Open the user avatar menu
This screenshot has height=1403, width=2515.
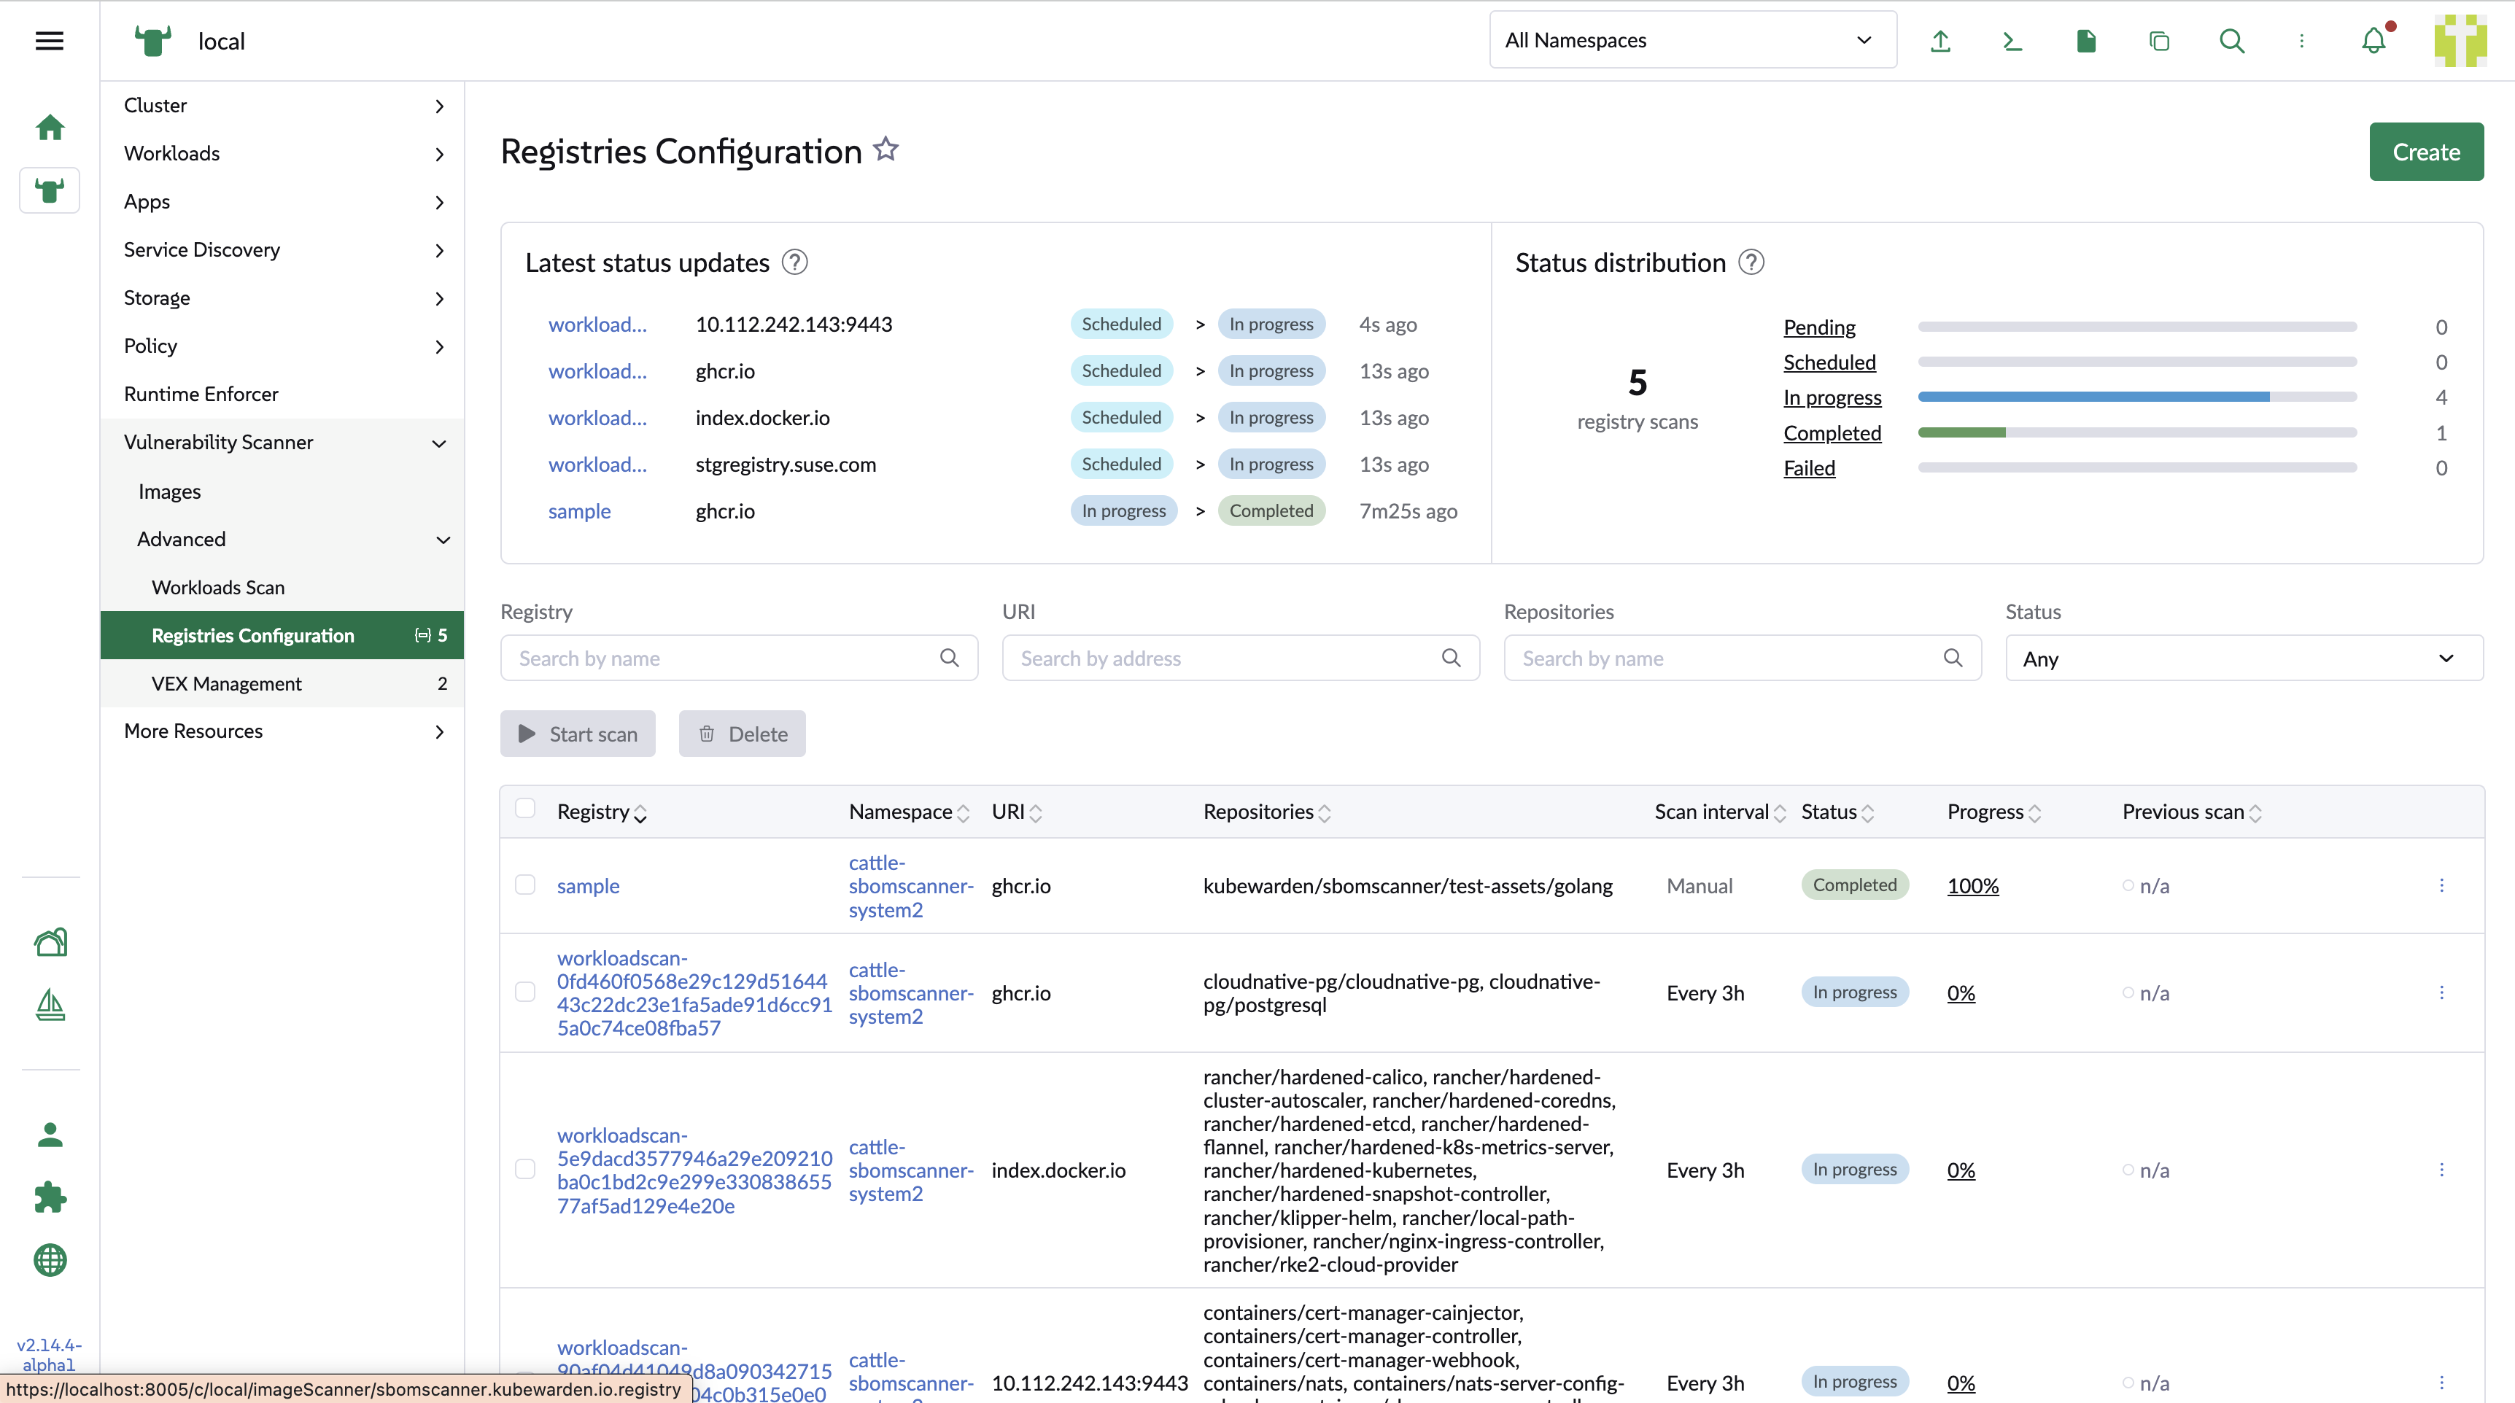(2460, 41)
